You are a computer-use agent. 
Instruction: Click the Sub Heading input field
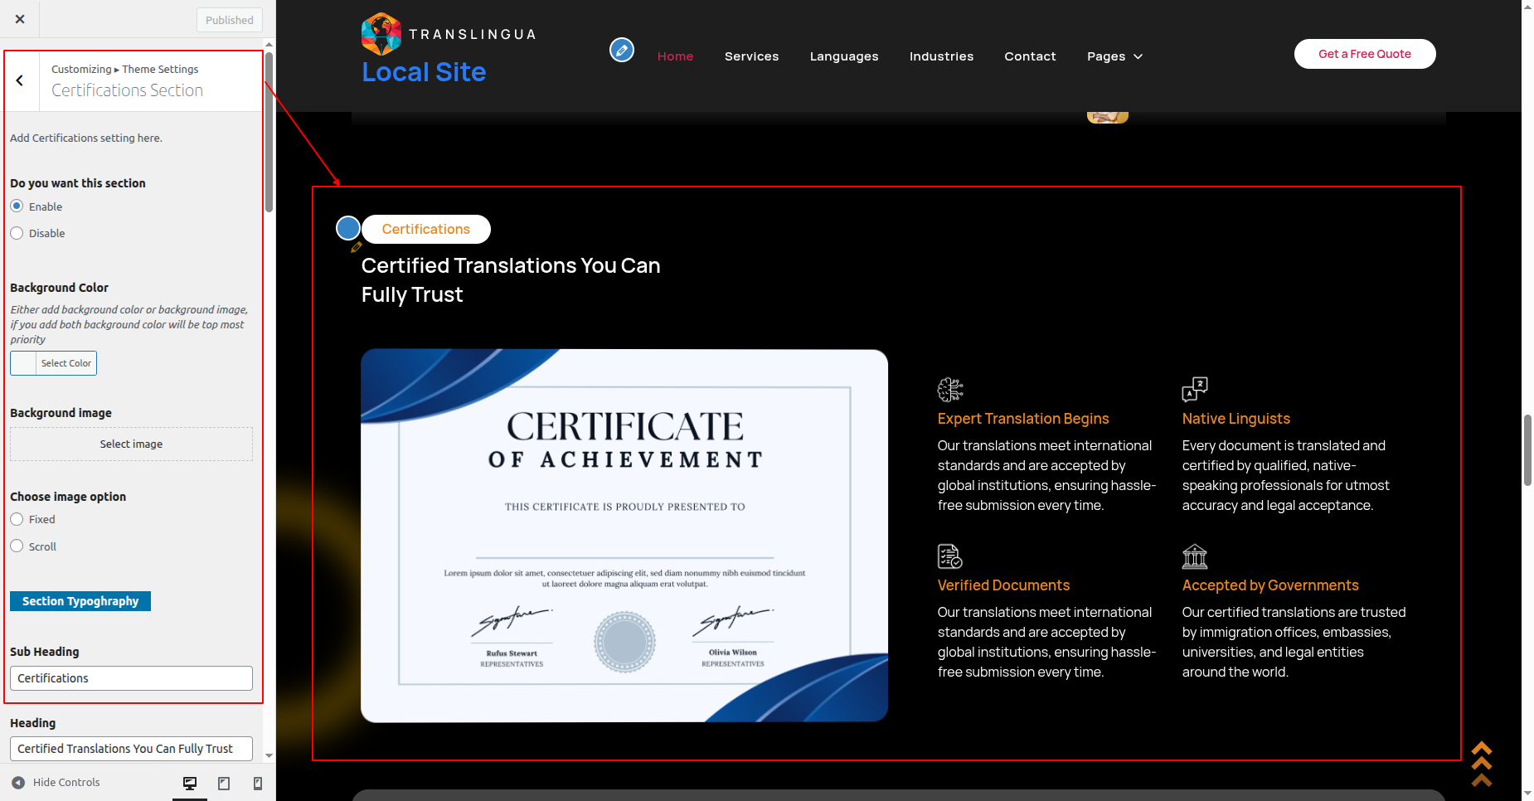coord(131,678)
